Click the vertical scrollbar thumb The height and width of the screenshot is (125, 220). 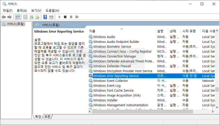217,89
